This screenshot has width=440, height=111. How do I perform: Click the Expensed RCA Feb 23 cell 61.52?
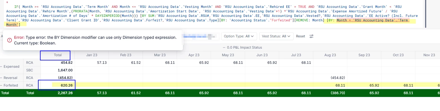tap(126, 63)
